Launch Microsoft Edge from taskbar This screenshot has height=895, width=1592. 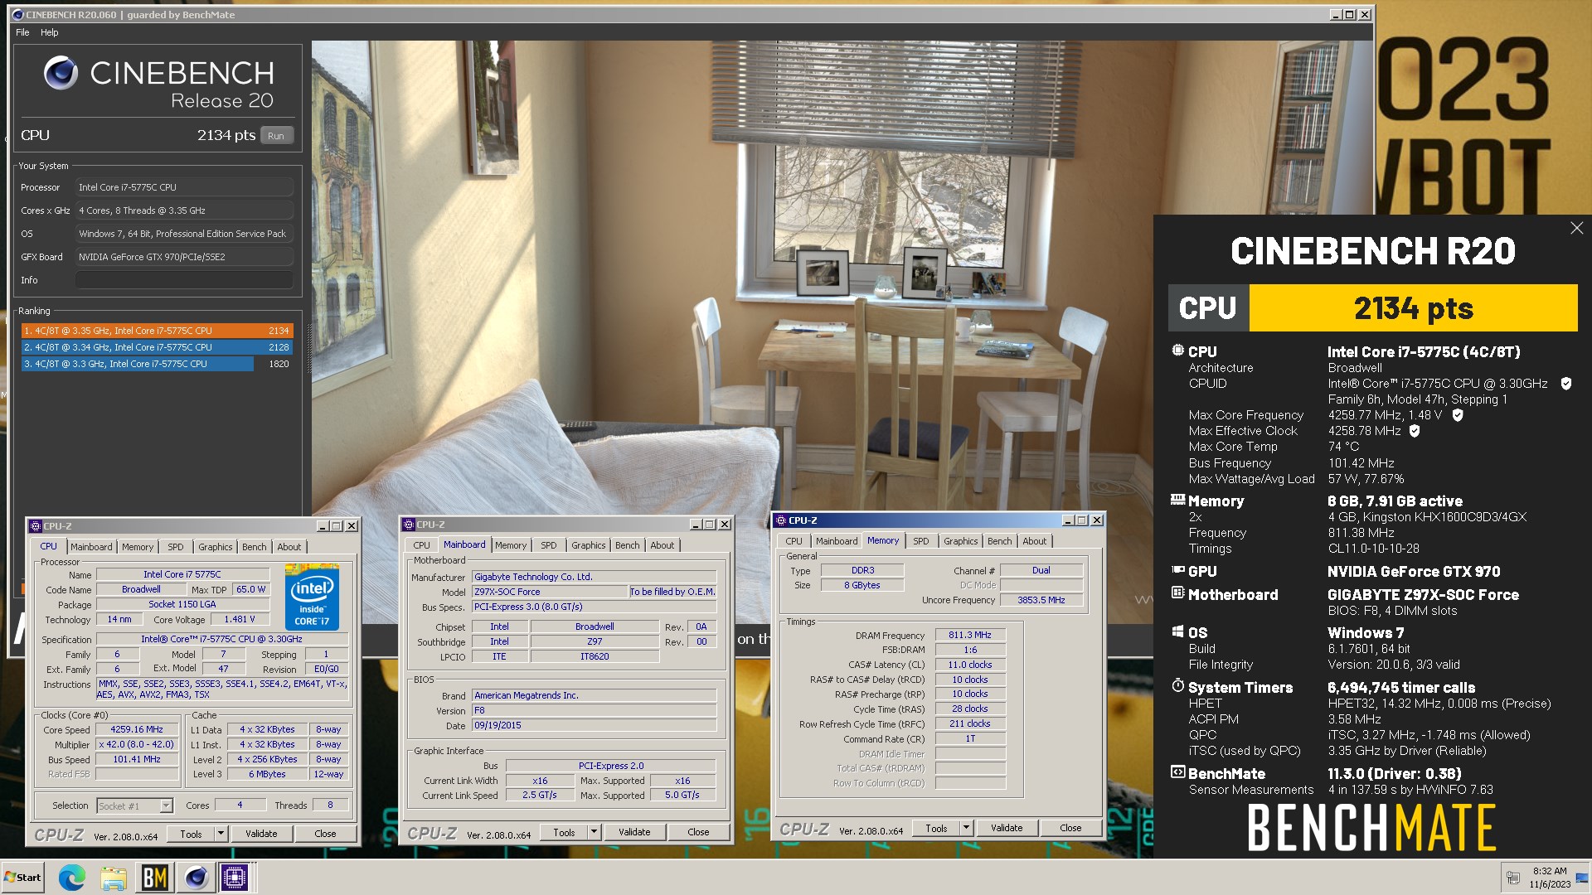point(72,878)
